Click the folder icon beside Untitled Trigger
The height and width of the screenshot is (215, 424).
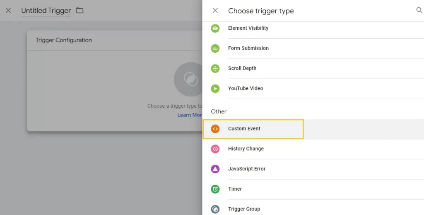[79, 10]
